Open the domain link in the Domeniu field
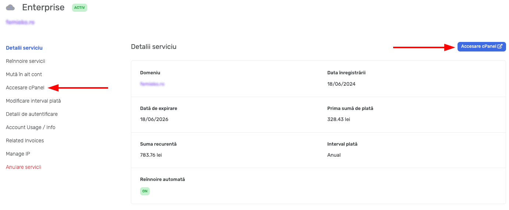This screenshot has height=210, width=509. [x=152, y=84]
